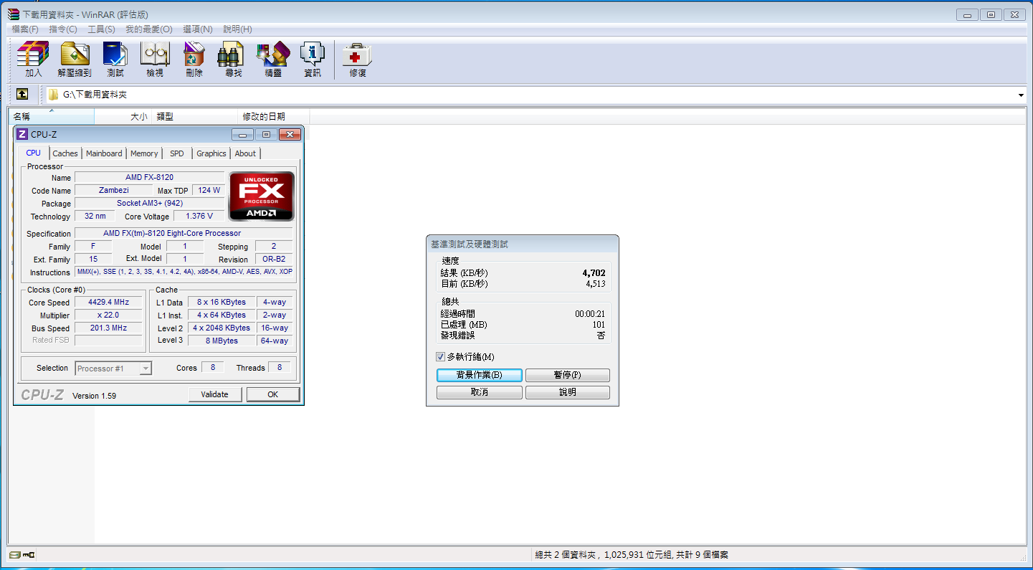
Task: Click the WinRAR title bar books icon
Action: [14, 14]
